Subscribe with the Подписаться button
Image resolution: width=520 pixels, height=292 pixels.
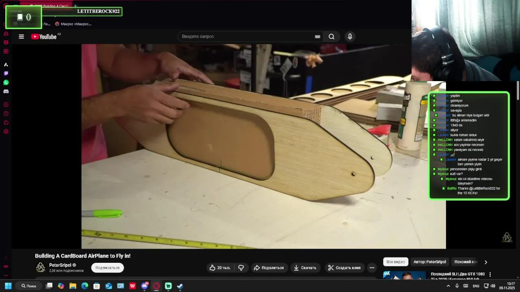pyautogui.click(x=107, y=268)
